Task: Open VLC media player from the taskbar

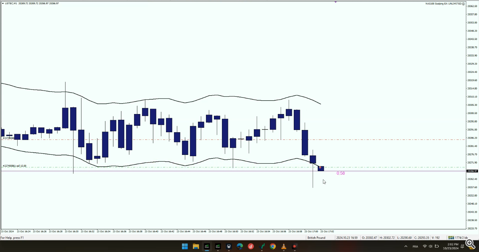Action: (x=284, y=246)
